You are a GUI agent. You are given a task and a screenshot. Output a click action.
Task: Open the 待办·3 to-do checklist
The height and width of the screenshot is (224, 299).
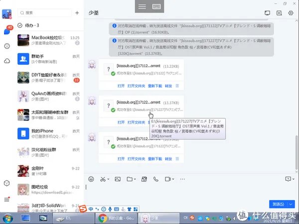coord(28,25)
